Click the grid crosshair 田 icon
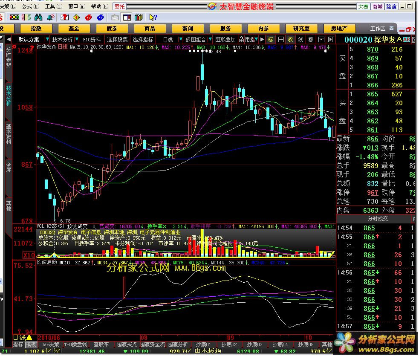Viewport: 419px width, 356px height. [x=281, y=40]
